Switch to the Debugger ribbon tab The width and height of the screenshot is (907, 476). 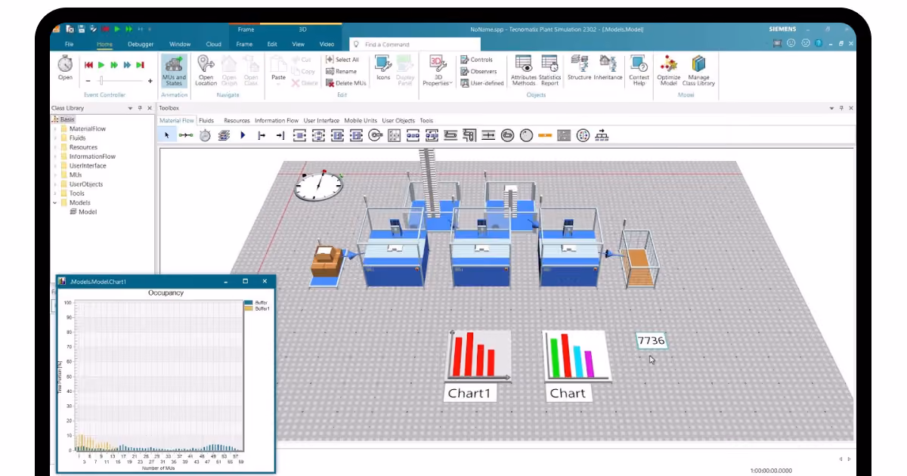[141, 44]
